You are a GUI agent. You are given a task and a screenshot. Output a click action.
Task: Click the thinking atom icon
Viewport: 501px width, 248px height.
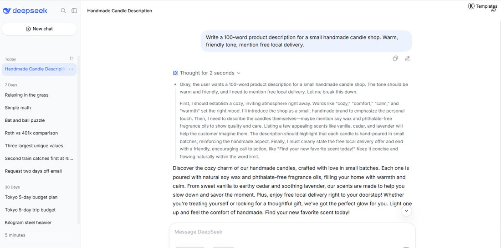click(175, 73)
